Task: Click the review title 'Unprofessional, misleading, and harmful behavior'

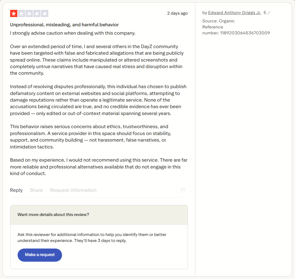Action: point(64,25)
